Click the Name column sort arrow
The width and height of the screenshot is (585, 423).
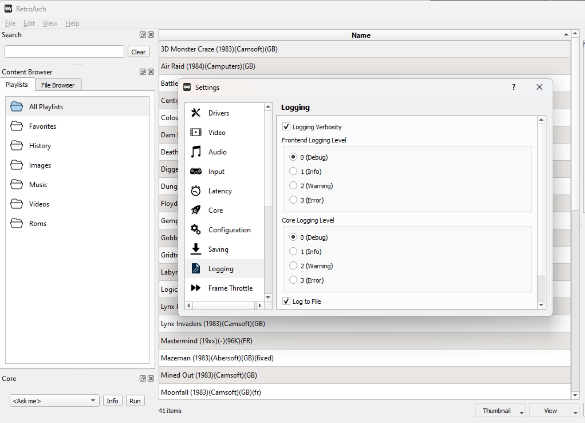point(566,35)
